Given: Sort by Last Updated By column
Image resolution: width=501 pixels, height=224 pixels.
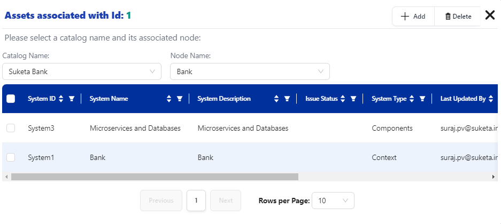Looking at the screenshot, I should (491, 99).
